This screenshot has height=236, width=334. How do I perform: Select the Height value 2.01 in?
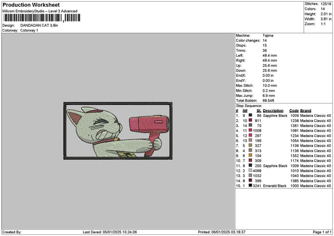[x=326, y=14]
